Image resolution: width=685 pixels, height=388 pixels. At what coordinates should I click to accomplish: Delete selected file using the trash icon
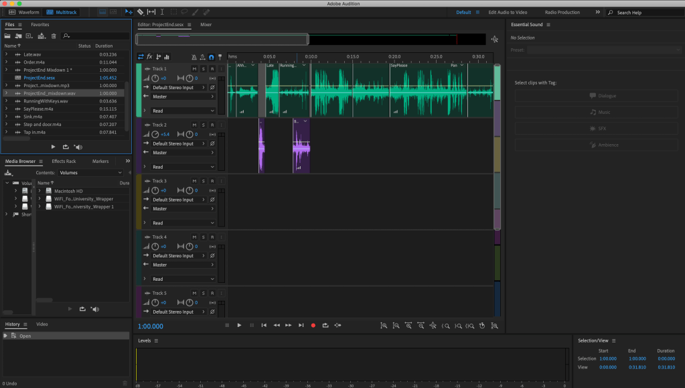(x=54, y=36)
